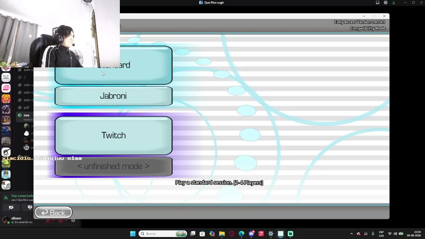The width and height of the screenshot is (425, 239).
Task: Close the game window
Action: click(384, 16)
